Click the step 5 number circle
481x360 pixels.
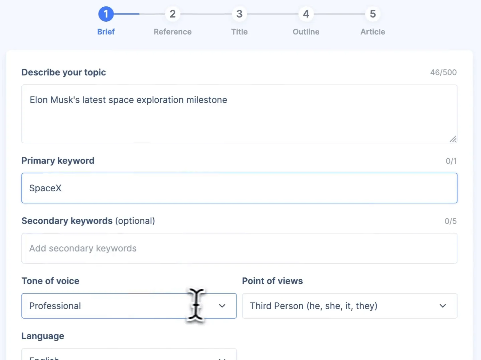(x=373, y=14)
